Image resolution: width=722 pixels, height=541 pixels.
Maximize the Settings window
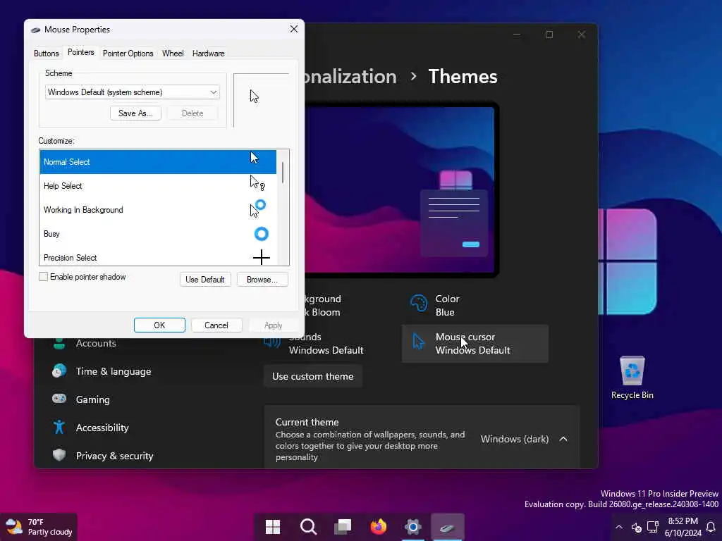point(549,35)
